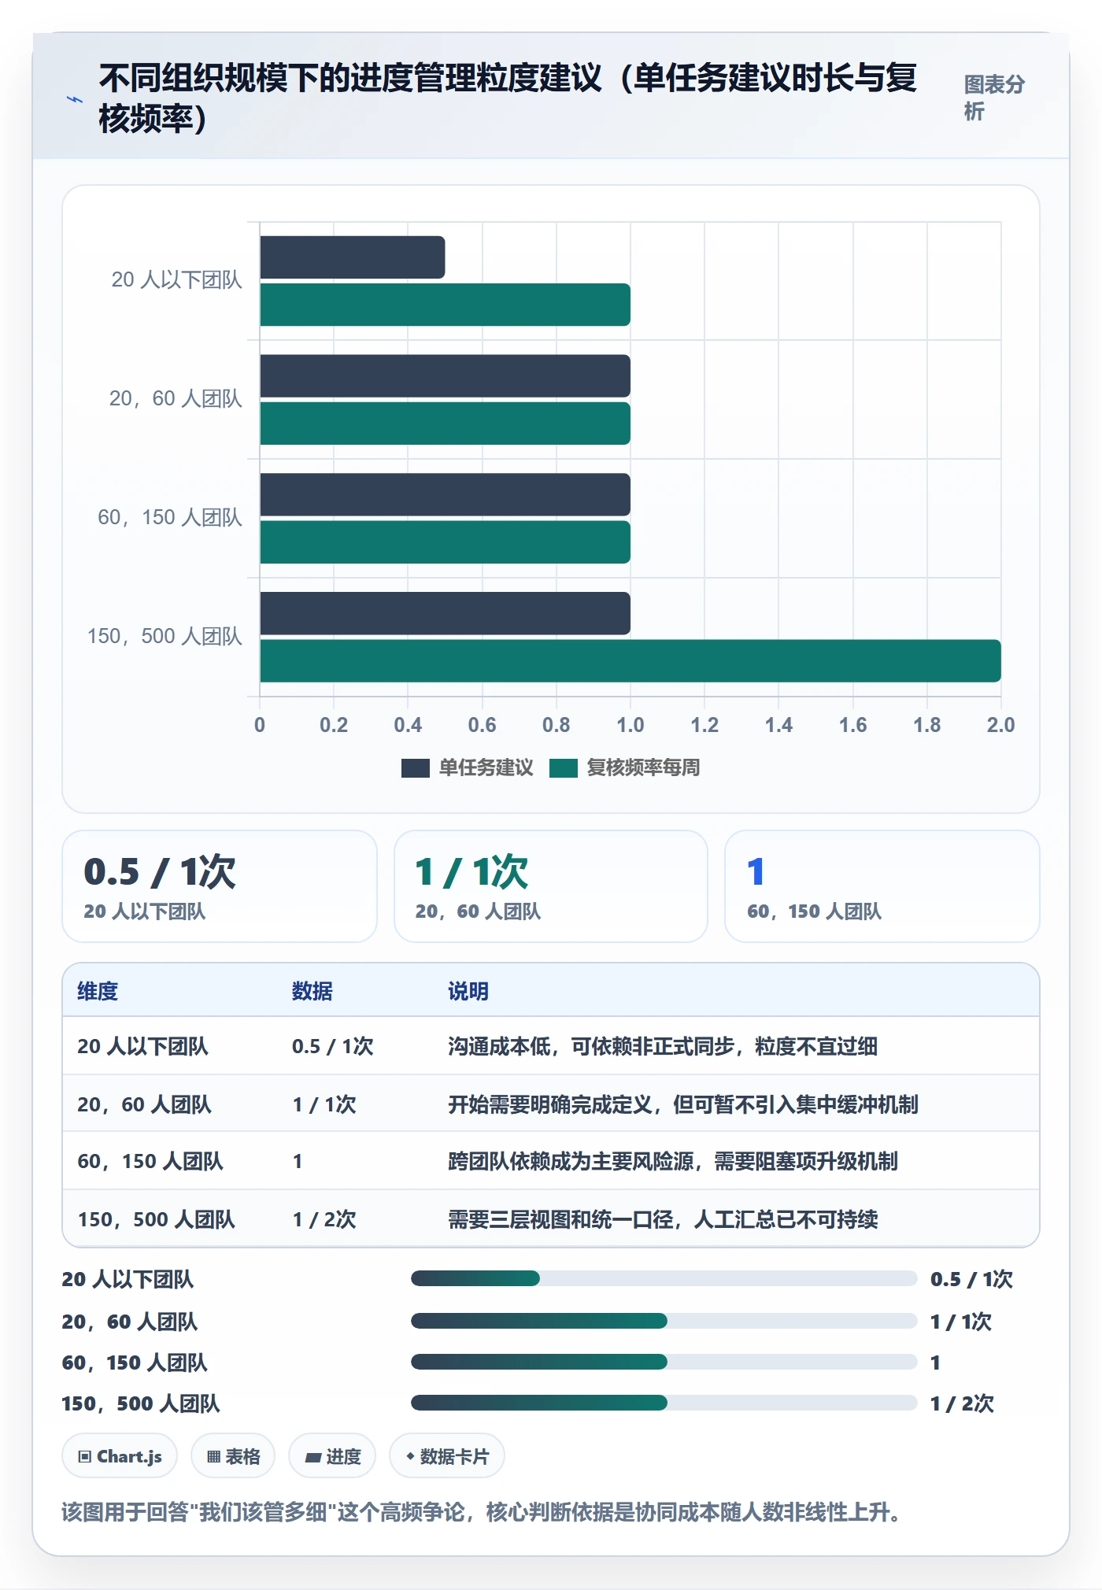Click the lightning icon beside the title
Screen dimensions: 1102x1590
pyautogui.click(x=74, y=99)
